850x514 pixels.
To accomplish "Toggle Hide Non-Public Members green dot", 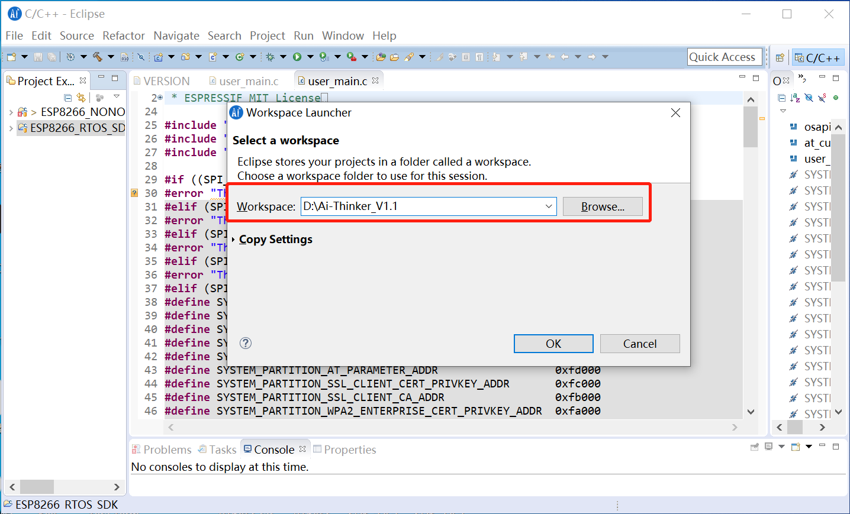I will pyautogui.click(x=836, y=98).
